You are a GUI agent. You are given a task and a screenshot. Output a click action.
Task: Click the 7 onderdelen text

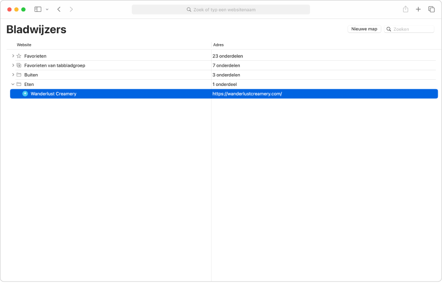(226, 66)
